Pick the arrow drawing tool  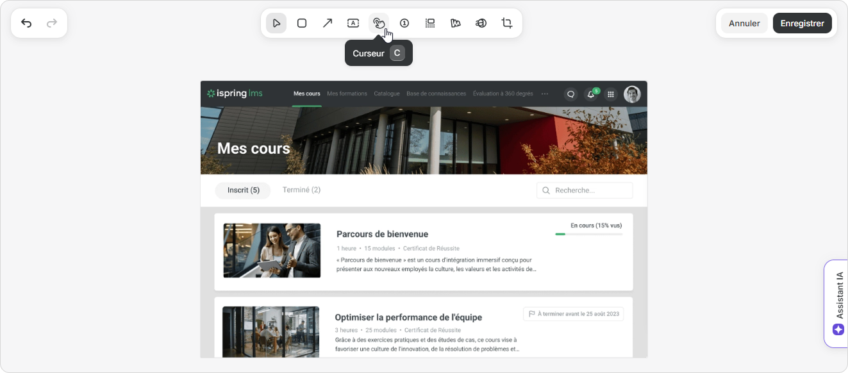pyautogui.click(x=328, y=23)
